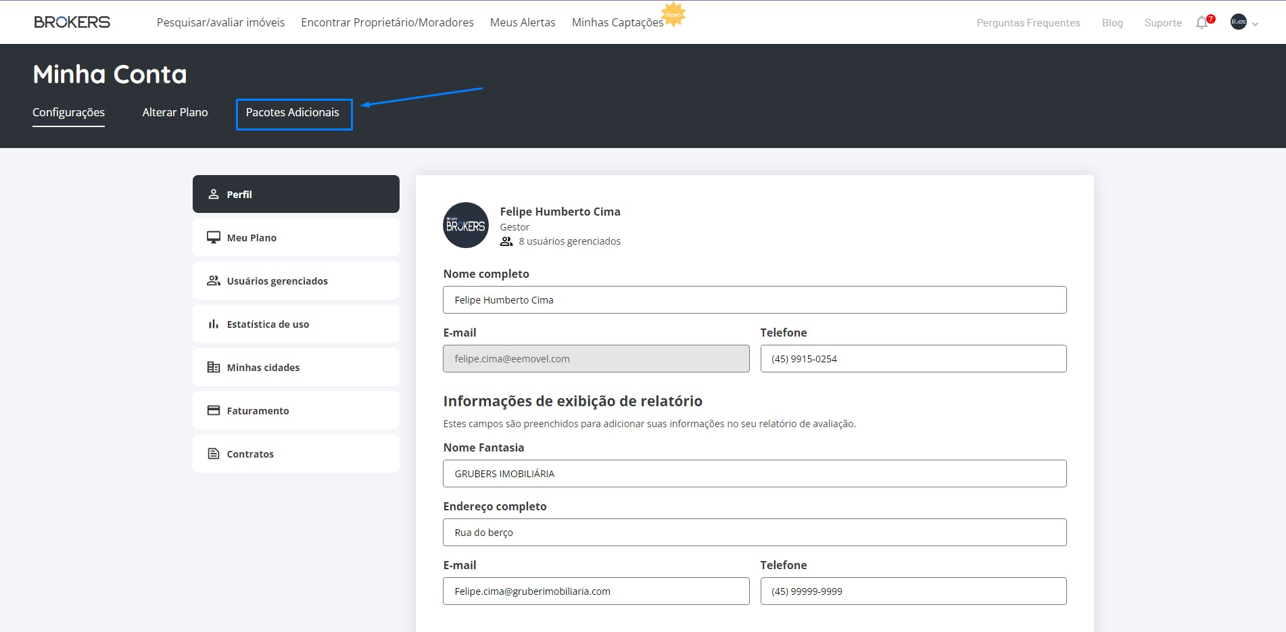
Task: Open Minhas Captações page
Action: (617, 22)
